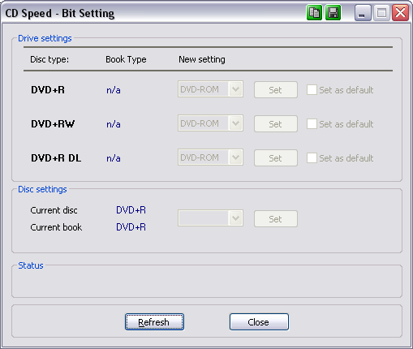Close the window with the red X
The image size is (413, 349).
[400, 12]
